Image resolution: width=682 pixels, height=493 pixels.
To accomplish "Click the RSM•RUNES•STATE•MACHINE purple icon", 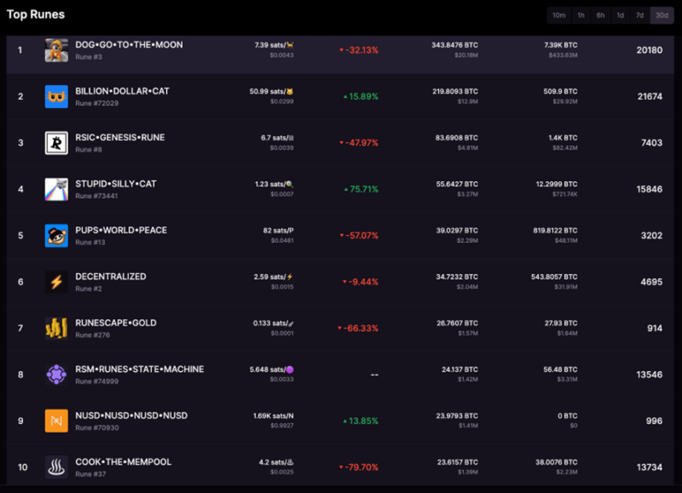I will 56,374.
